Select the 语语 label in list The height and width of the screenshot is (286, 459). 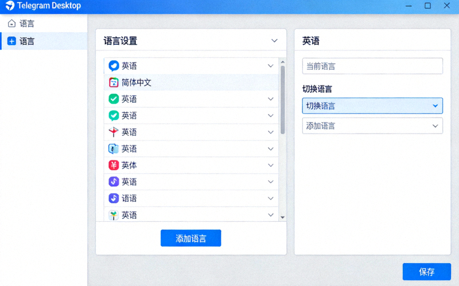click(x=129, y=198)
